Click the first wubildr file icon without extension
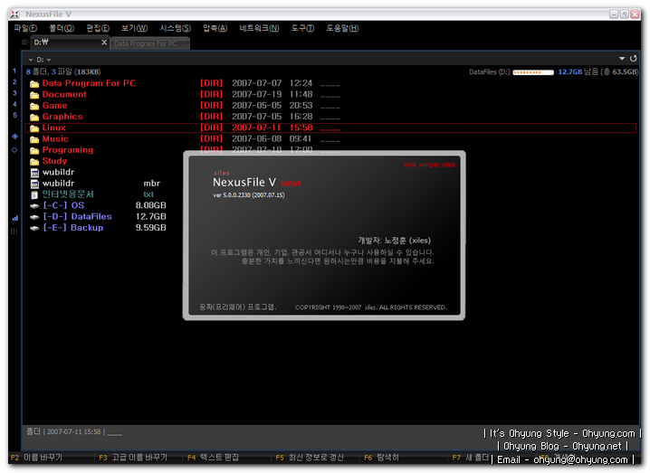 point(34,173)
